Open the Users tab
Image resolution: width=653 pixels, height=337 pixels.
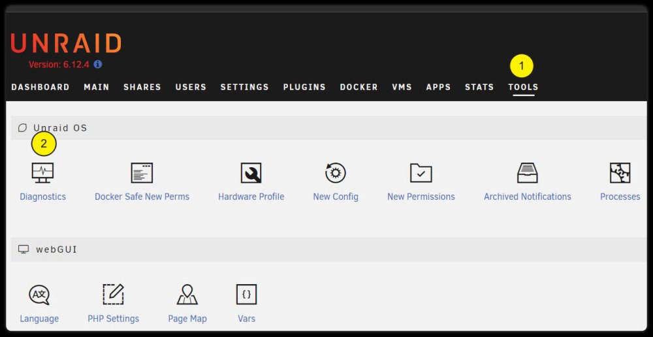coord(191,87)
